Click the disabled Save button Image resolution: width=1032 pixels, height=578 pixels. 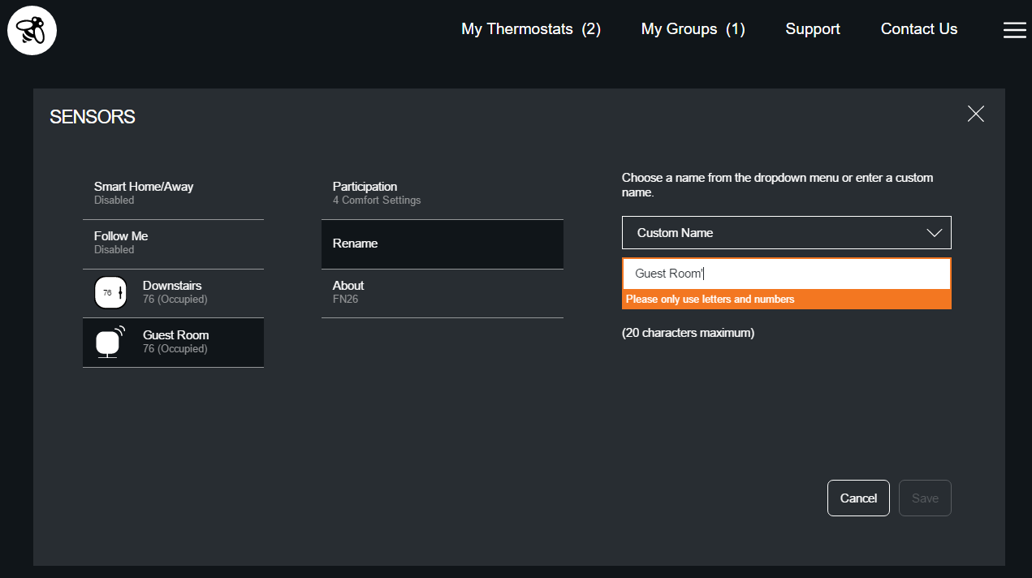click(925, 498)
